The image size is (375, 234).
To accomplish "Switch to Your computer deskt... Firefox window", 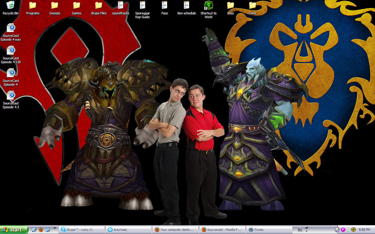I will click(x=175, y=229).
